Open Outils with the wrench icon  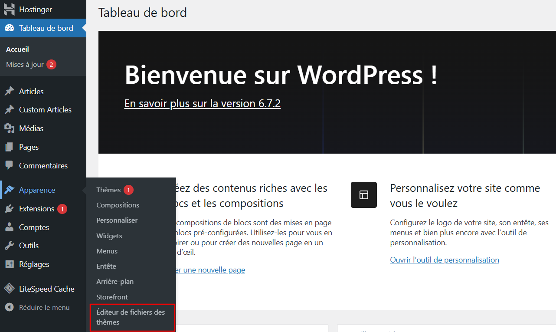[10, 245]
